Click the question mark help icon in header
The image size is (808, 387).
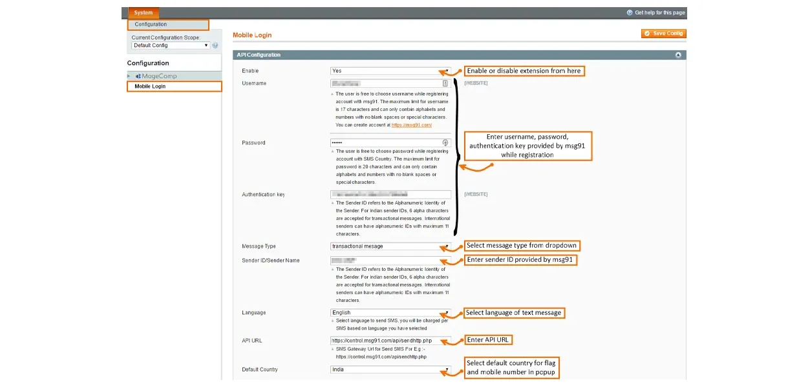coord(630,13)
